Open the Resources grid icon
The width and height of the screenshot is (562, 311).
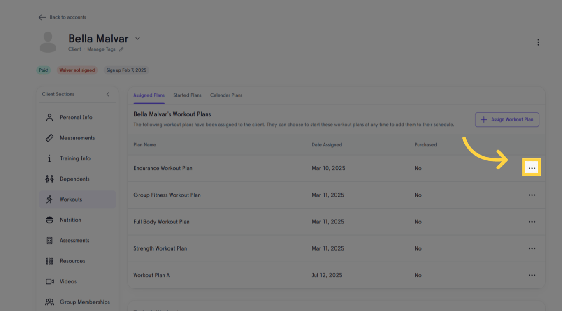pos(49,261)
